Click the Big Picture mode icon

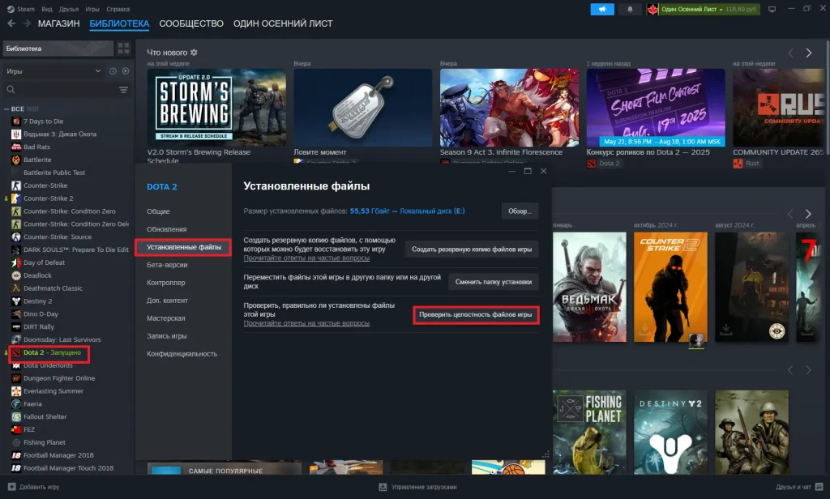(772, 9)
